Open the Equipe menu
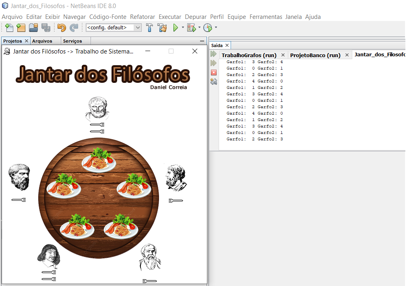Image resolution: width=407 pixels, height=286 pixels. point(237,17)
